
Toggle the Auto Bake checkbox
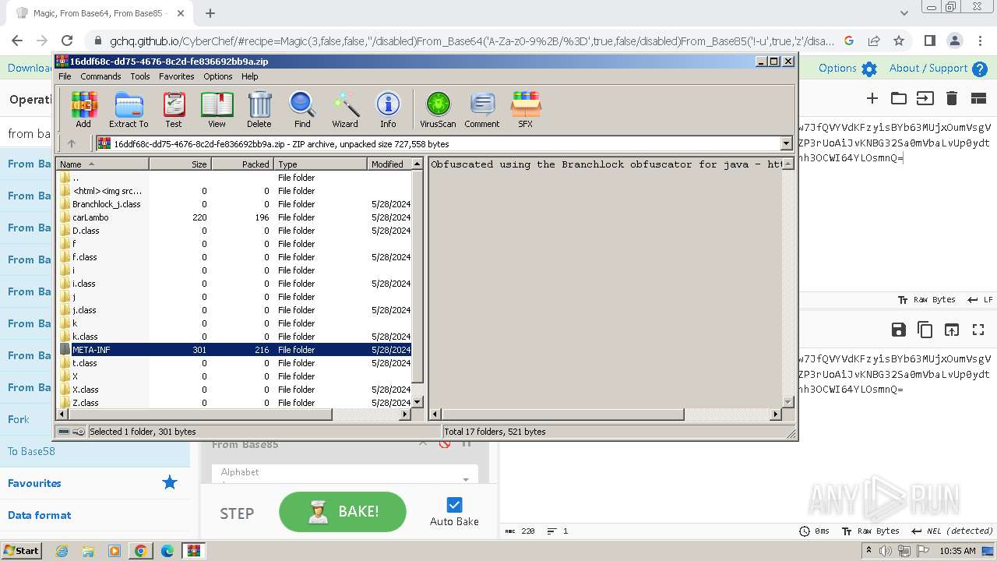(x=454, y=505)
